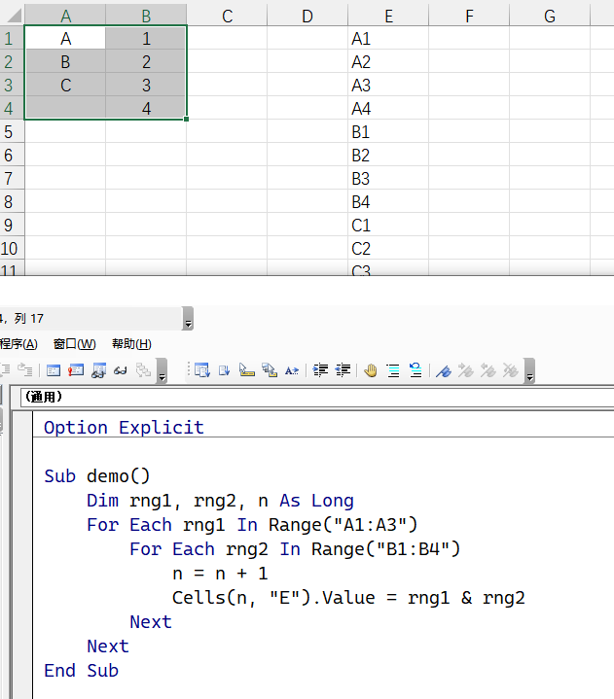This screenshot has width=614, height=699.
Task: Select column F header
Action: coord(469,17)
